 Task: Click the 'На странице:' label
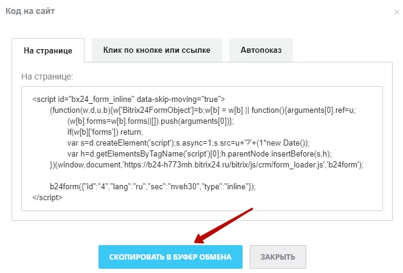click(x=47, y=76)
